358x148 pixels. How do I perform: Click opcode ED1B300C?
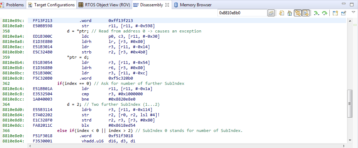coord(43,36)
